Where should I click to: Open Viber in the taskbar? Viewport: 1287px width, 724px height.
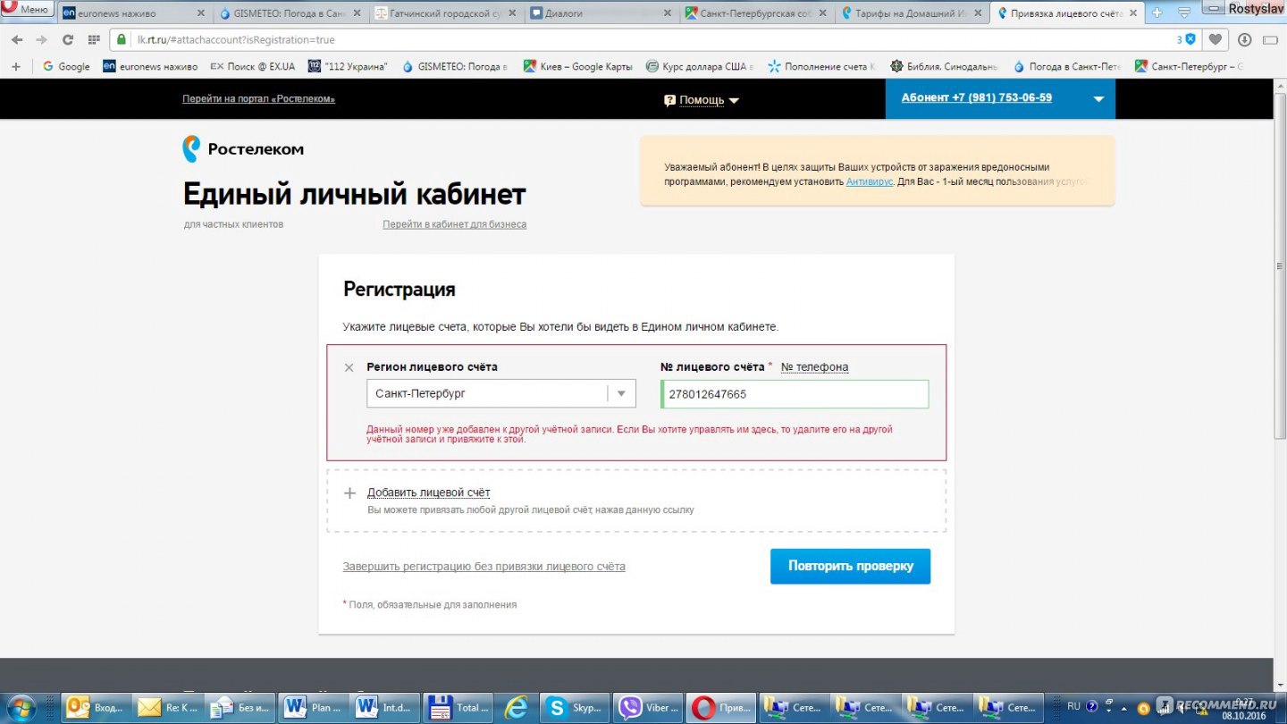647,707
